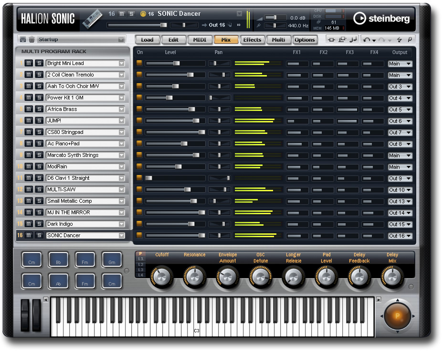Click the steinberg logo
This screenshot has width=443, height=351.
coord(381,18)
